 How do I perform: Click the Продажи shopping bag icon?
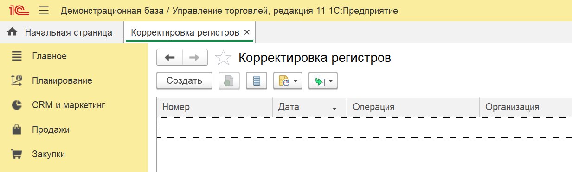pyautogui.click(x=17, y=129)
